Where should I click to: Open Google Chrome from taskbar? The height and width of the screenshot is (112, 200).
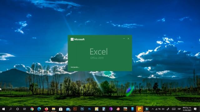point(32,109)
